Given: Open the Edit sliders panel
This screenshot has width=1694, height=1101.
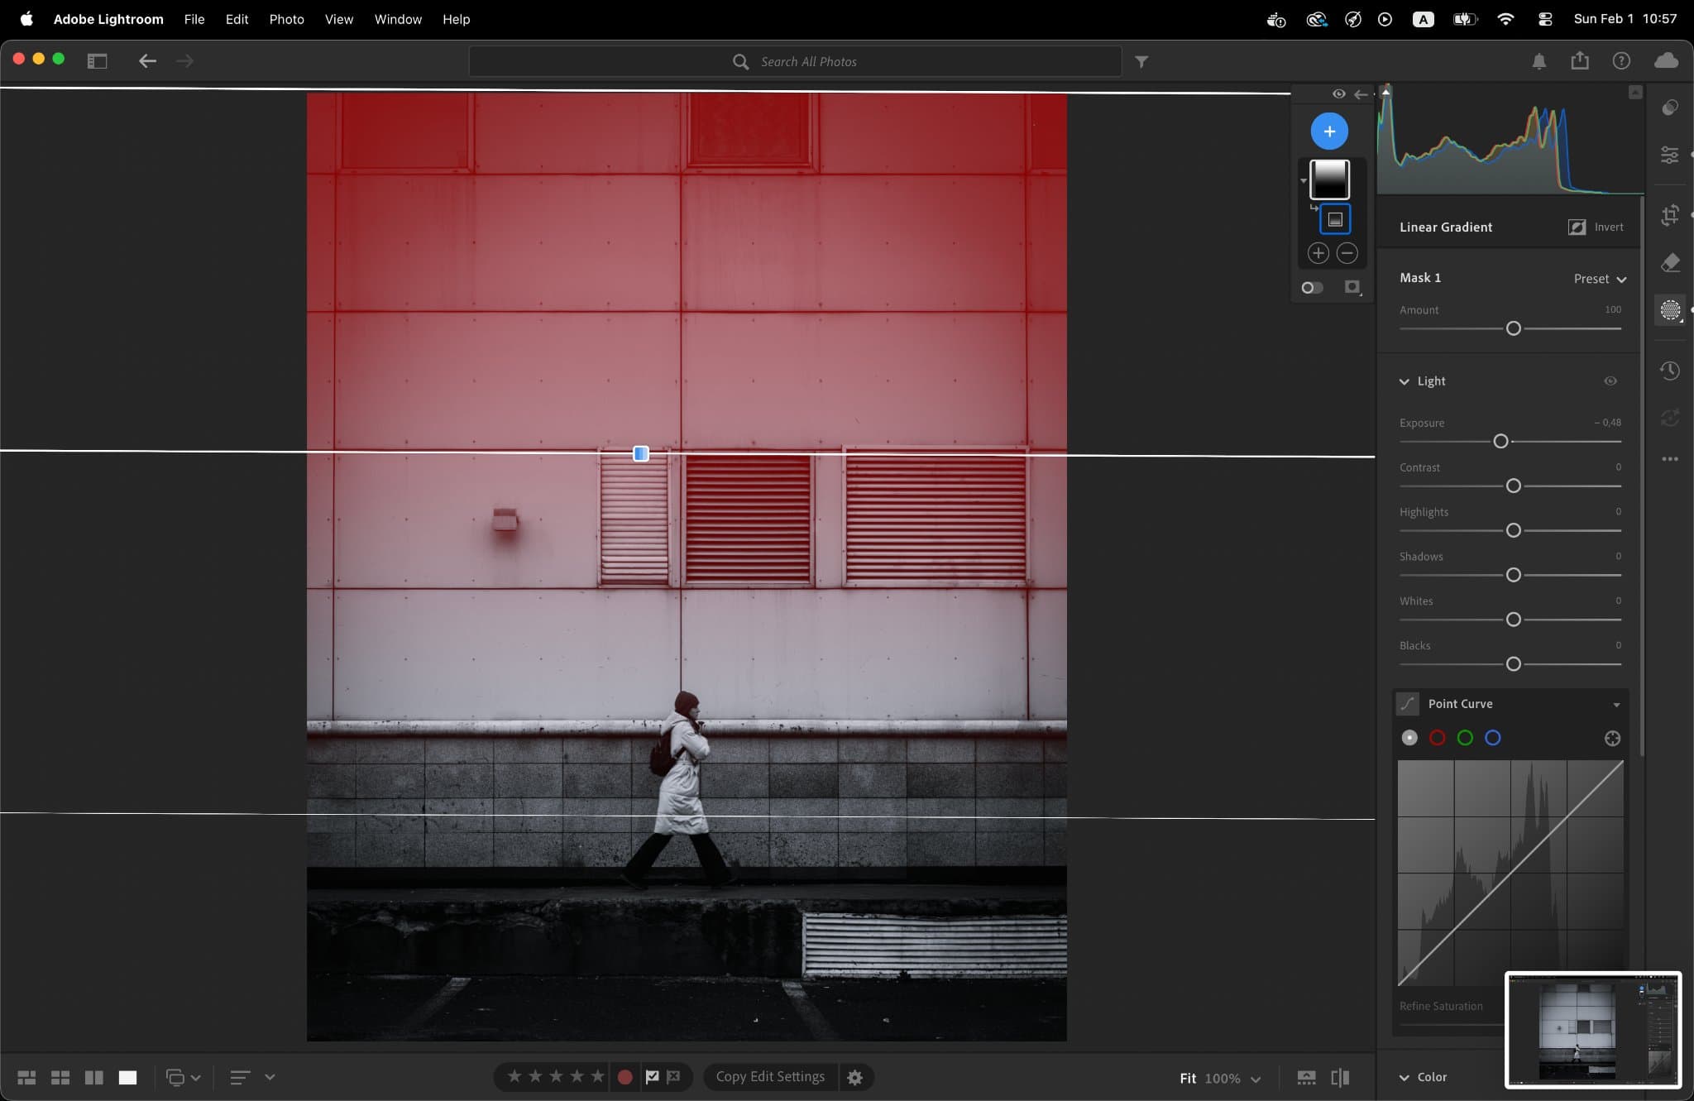Looking at the screenshot, I should (x=1670, y=155).
